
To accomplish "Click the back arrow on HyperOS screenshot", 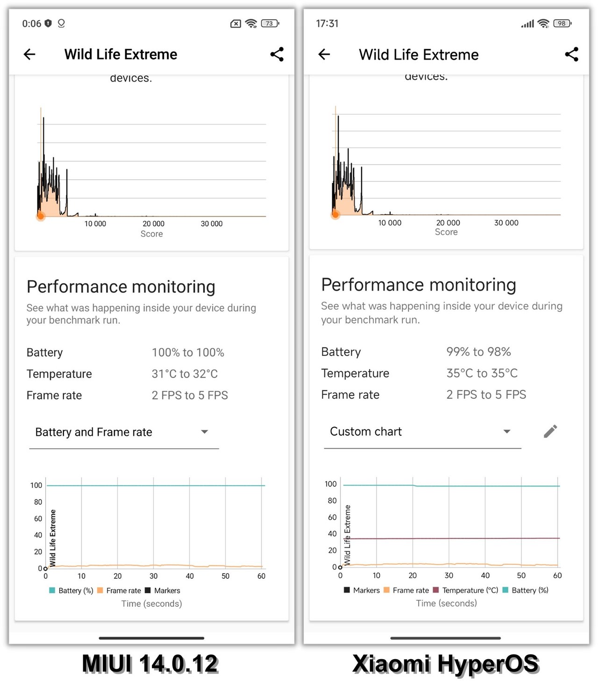I will click(x=324, y=54).
